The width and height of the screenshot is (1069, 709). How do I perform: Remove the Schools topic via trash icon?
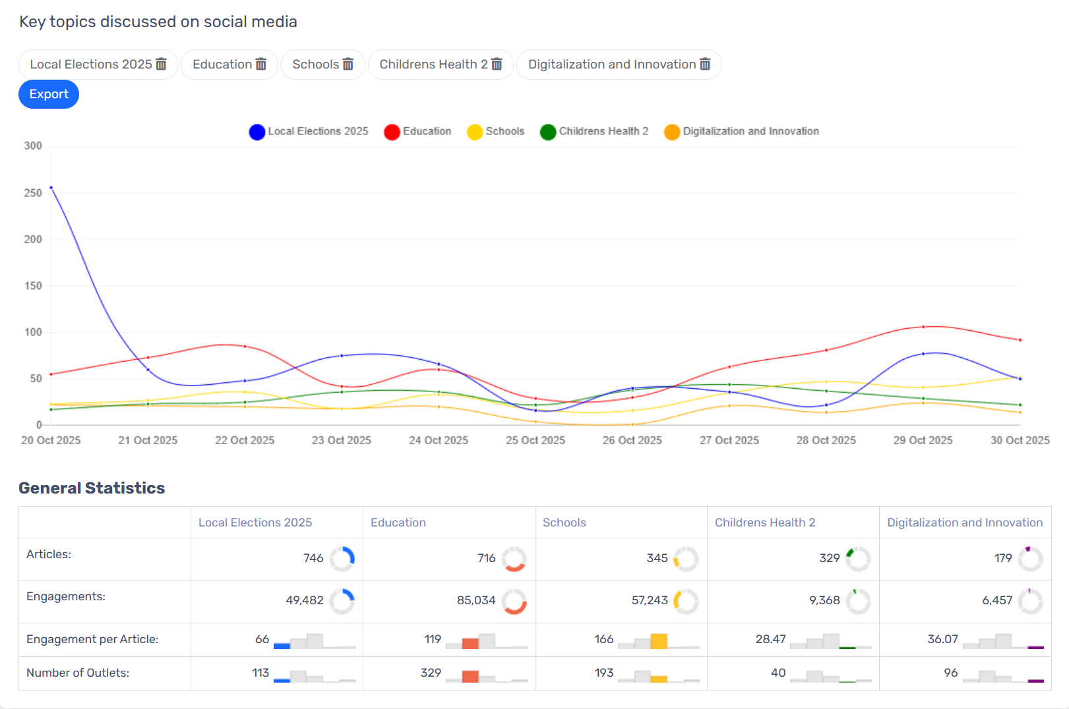(348, 64)
